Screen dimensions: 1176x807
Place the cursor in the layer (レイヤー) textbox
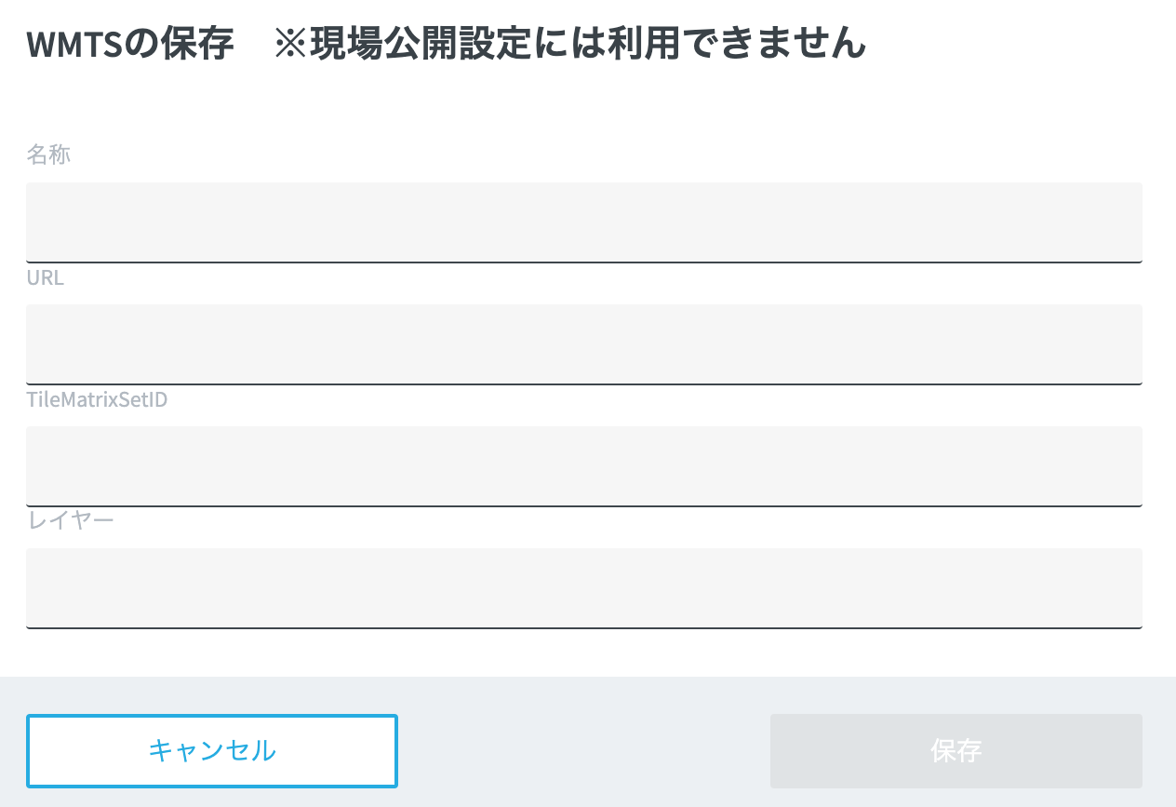pos(583,587)
